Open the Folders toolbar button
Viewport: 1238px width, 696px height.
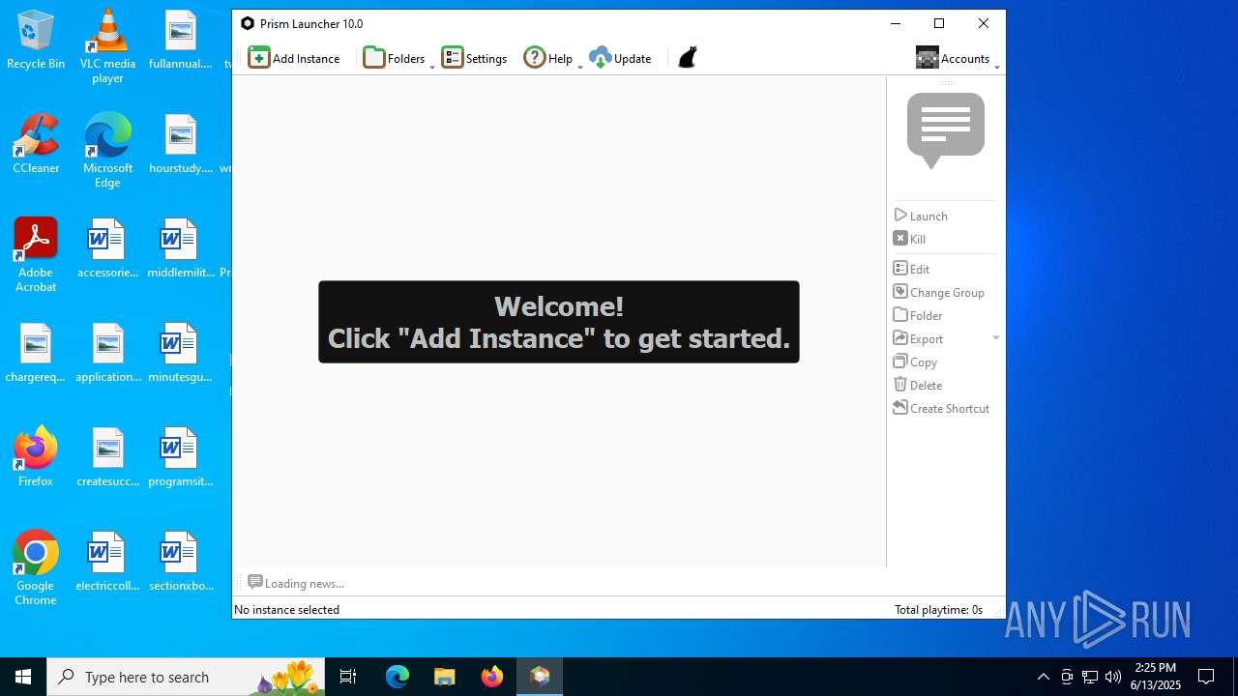click(394, 58)
